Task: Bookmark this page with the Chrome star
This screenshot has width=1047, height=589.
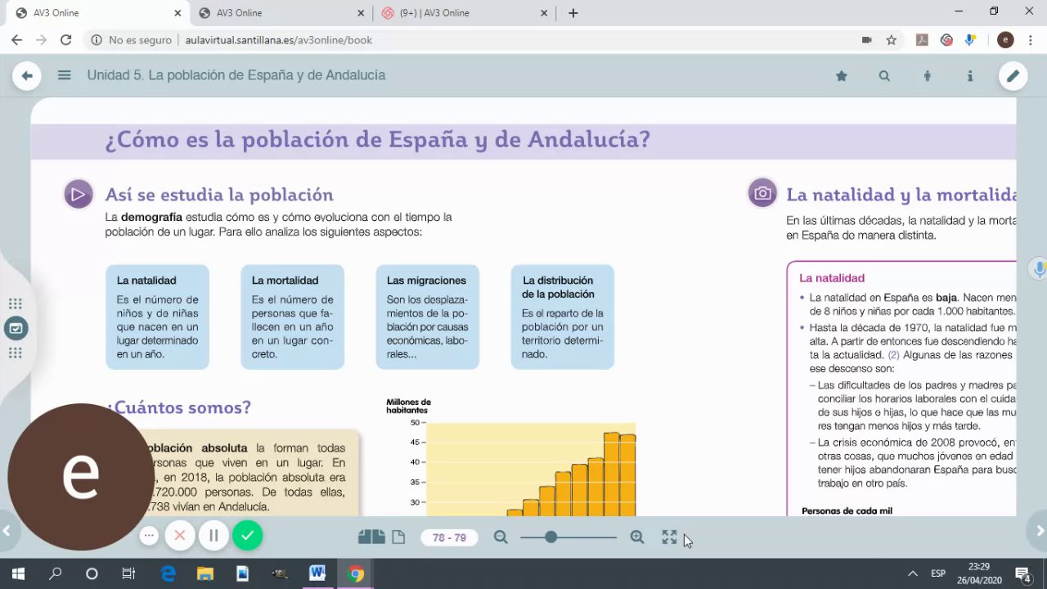Action: pos(892,40)
